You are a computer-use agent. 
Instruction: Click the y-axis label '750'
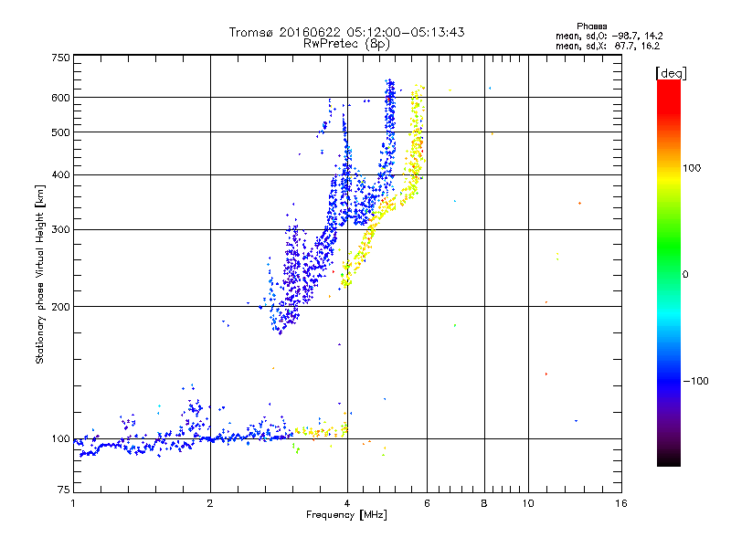(60, 58)
